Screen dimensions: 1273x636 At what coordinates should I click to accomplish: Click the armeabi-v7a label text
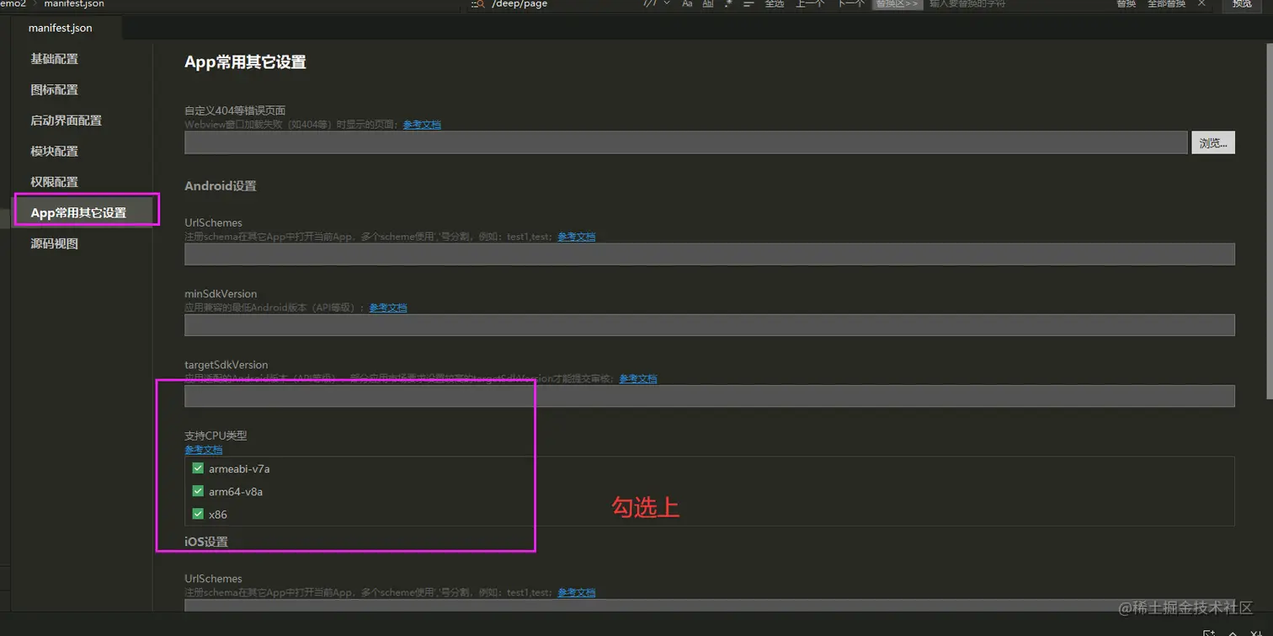click(x=239, y=468)
